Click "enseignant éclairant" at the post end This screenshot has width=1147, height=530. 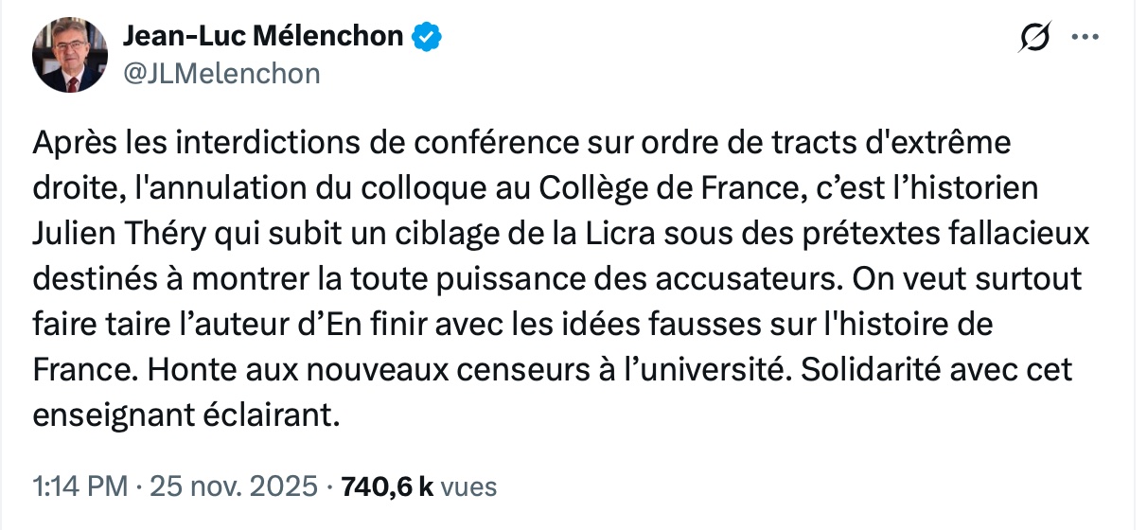185,415
